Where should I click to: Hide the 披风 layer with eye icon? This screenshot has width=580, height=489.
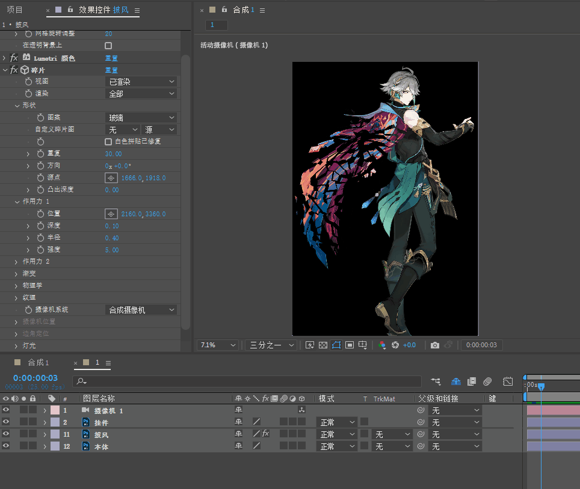(6, 434)
